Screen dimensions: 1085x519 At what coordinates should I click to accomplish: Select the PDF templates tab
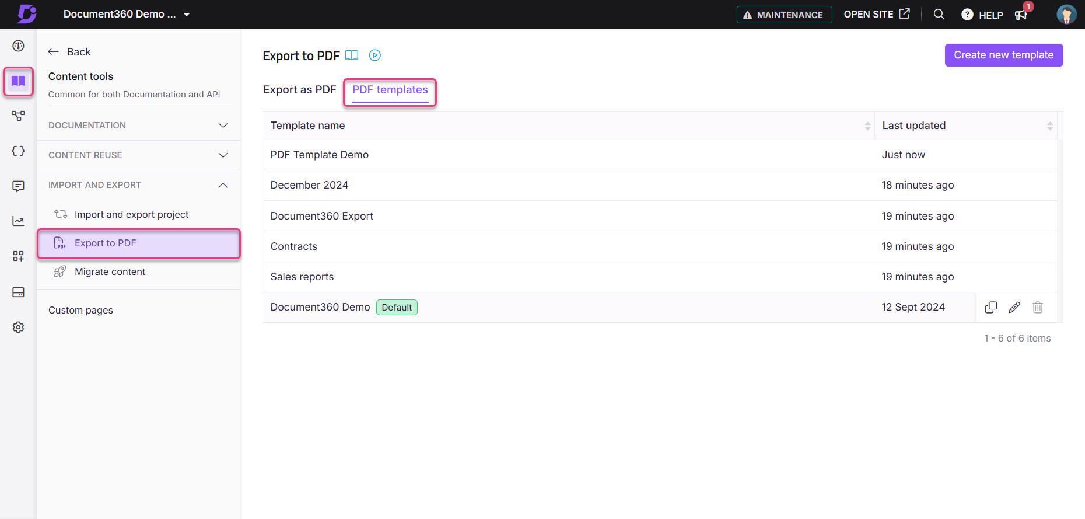(390, 90)
